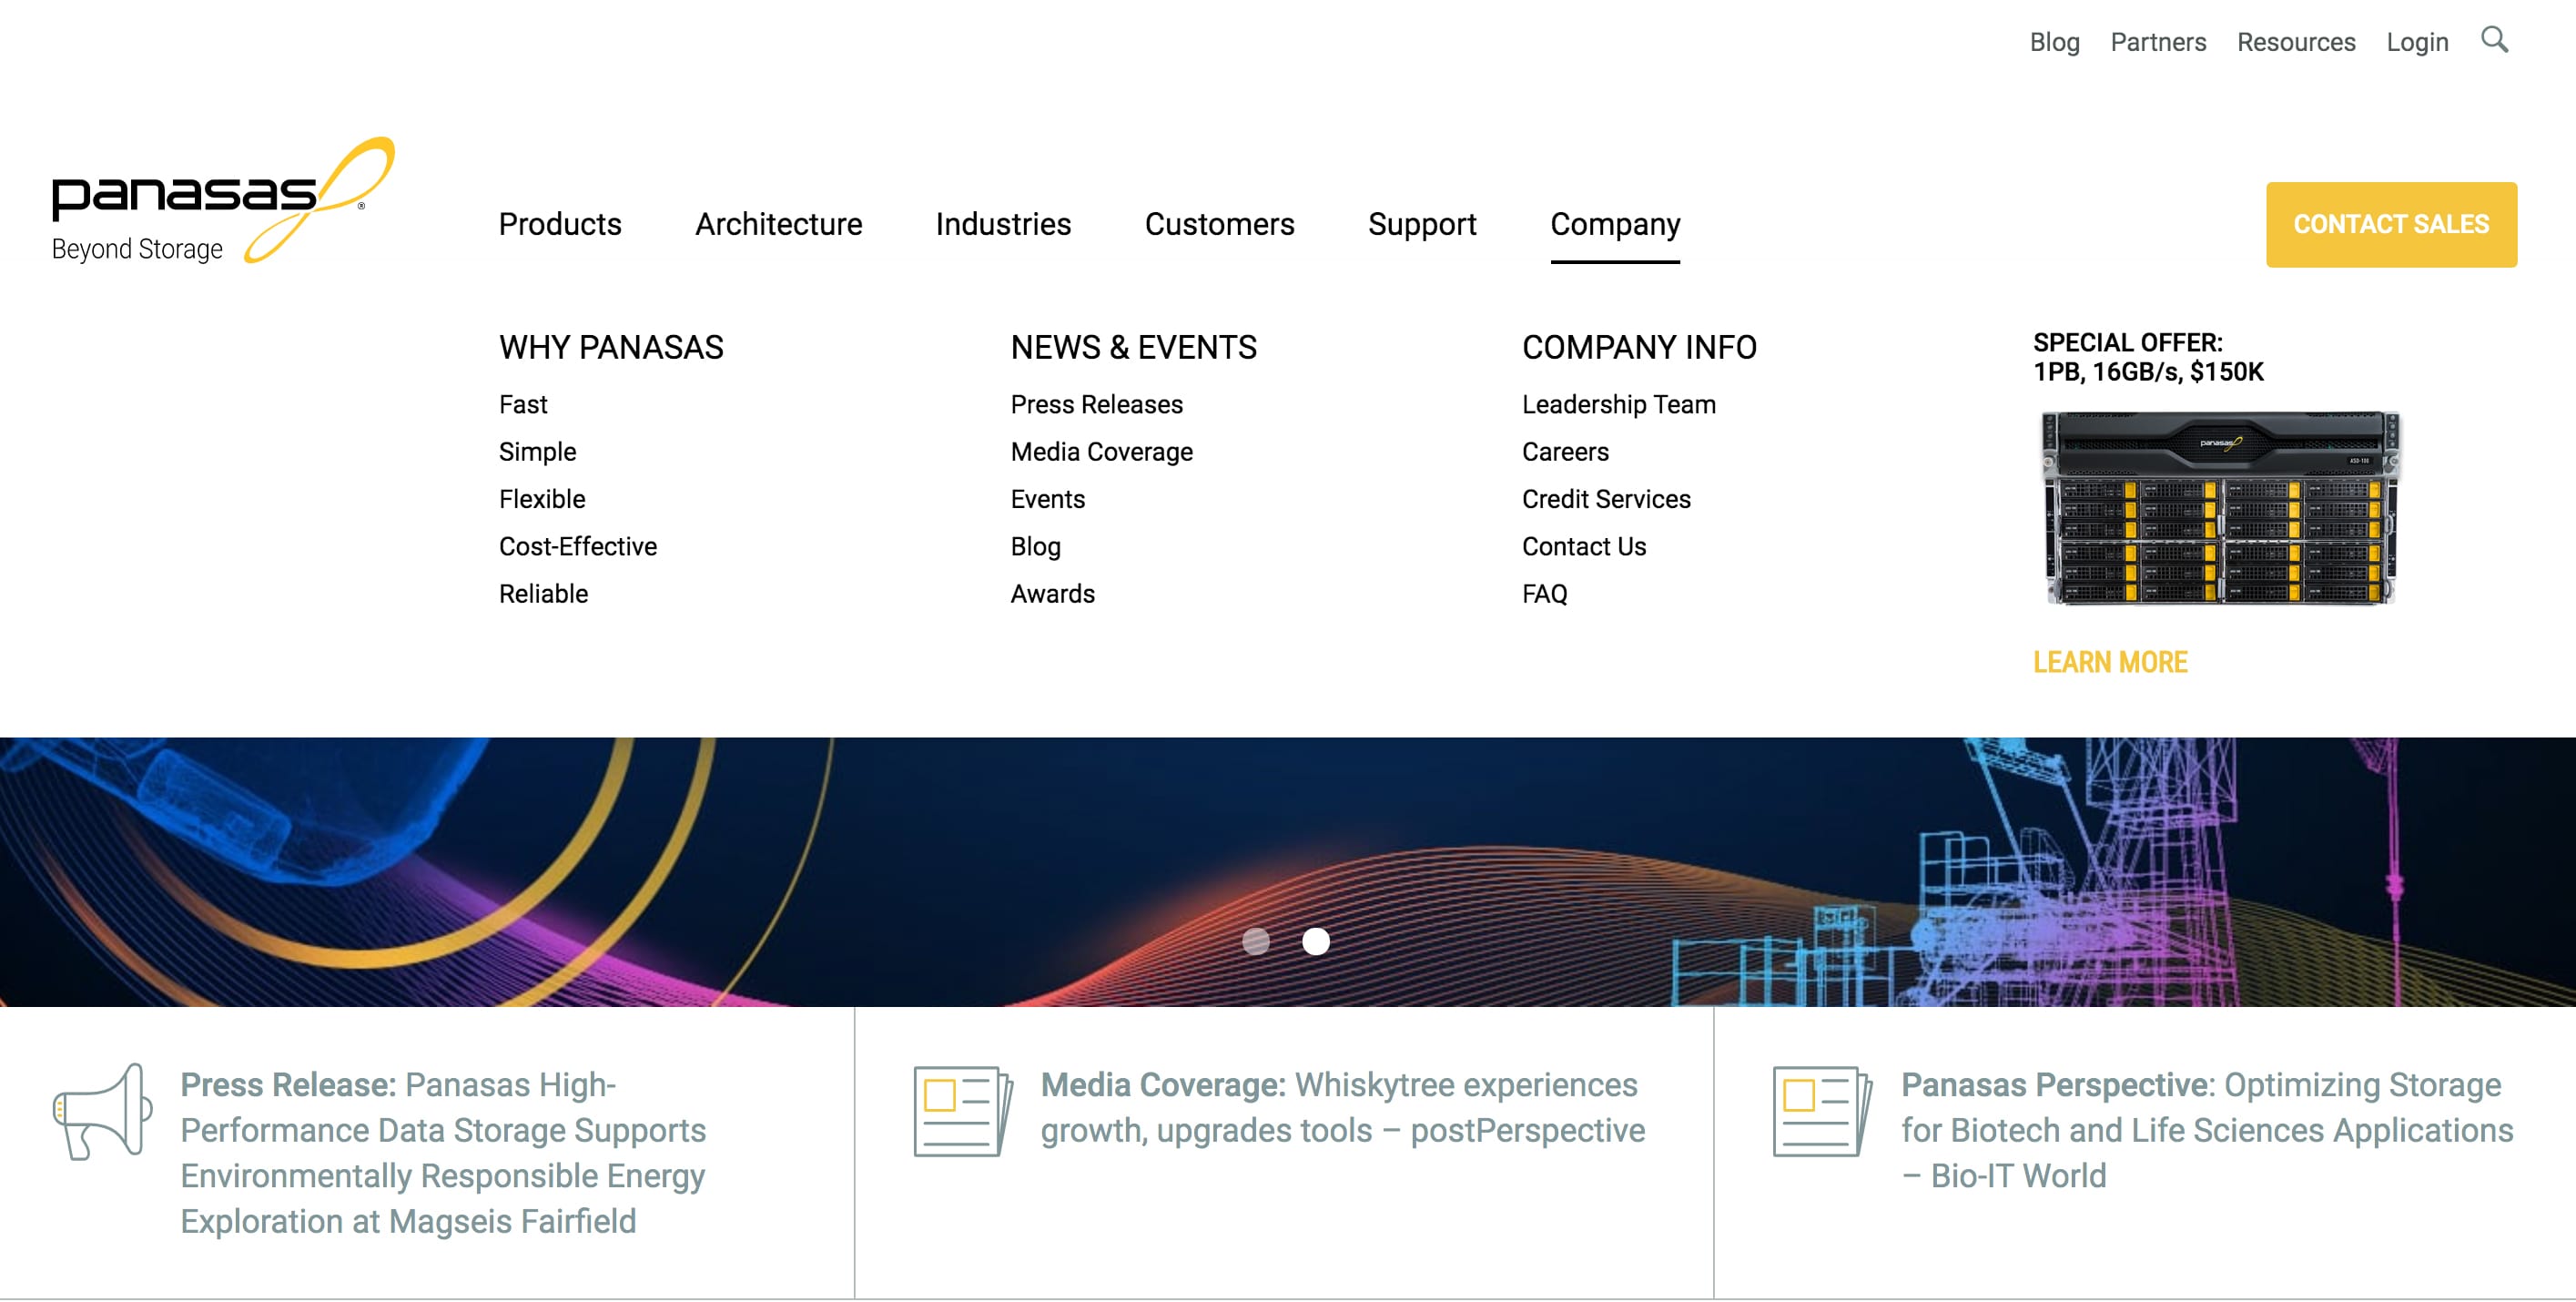Open Press Releases under News & Events

tap(1096, 404)
